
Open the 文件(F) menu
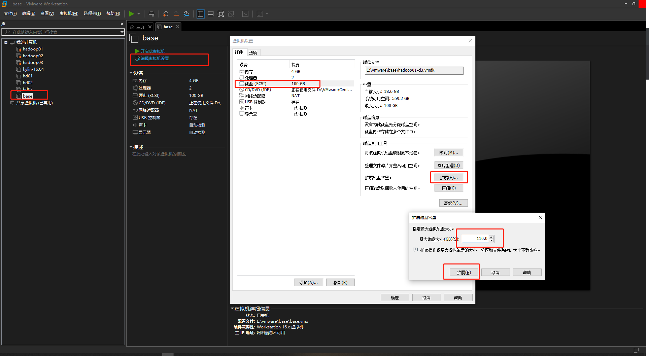[10, 13]
